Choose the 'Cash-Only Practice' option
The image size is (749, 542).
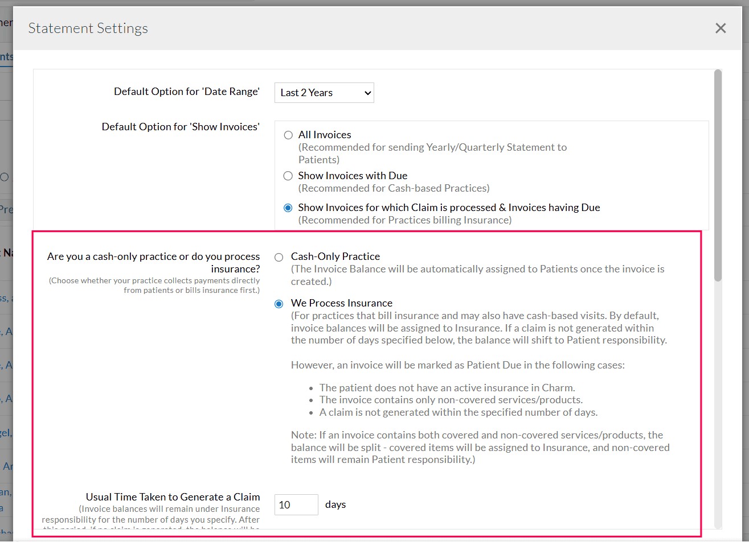coord(279,257)
